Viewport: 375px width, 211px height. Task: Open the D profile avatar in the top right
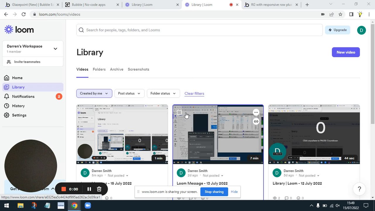[362, 30]
